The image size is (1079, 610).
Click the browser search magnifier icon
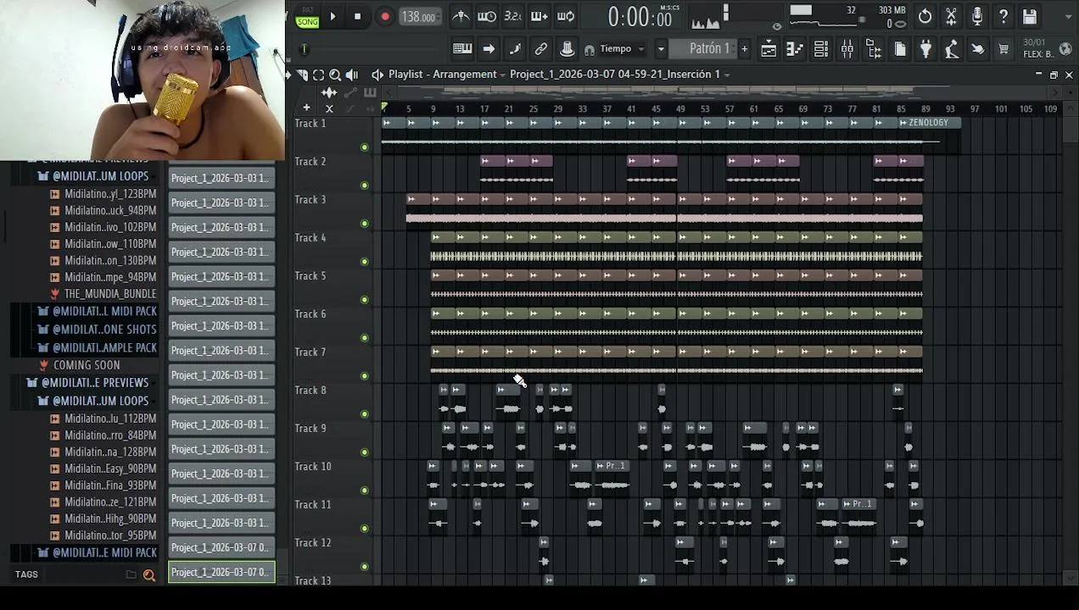click(x=149, y=575)
